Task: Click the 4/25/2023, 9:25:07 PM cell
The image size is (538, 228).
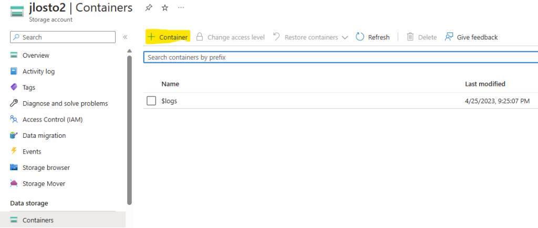Action: click(497, 101)
